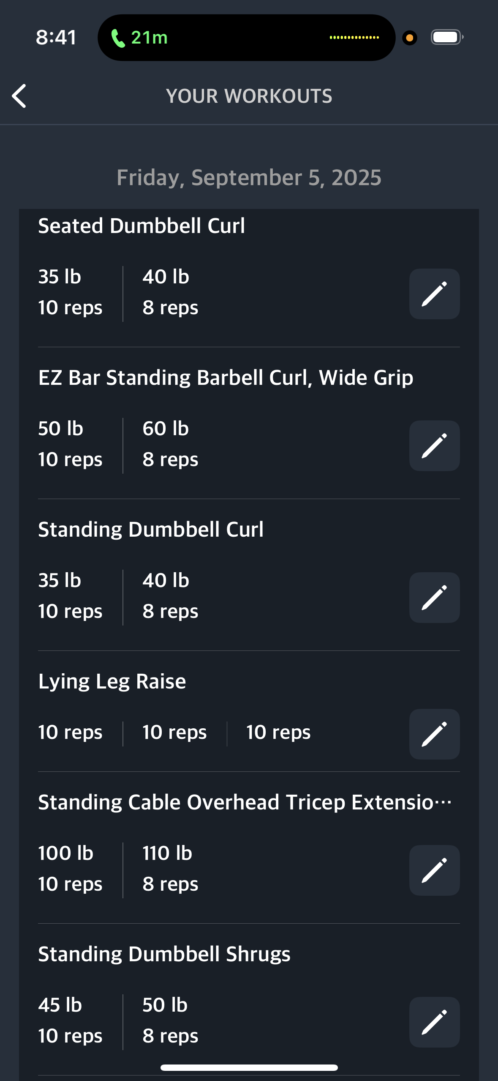The height and width of the screenshot is (1081, 498).
Task: Edit the Standing Dumbbell Shrugs sets
Action: 434,1022
